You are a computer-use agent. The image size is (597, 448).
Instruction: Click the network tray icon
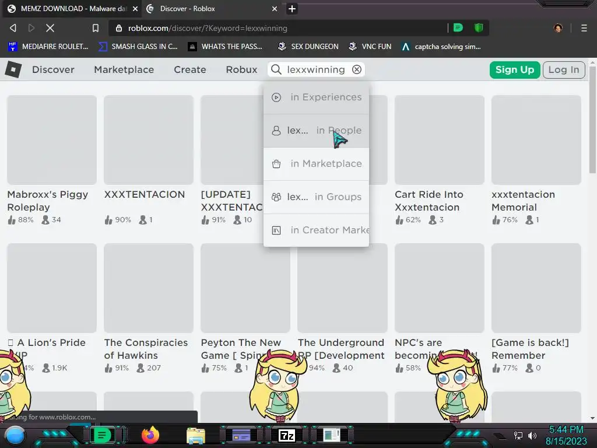tap(518, 435)
